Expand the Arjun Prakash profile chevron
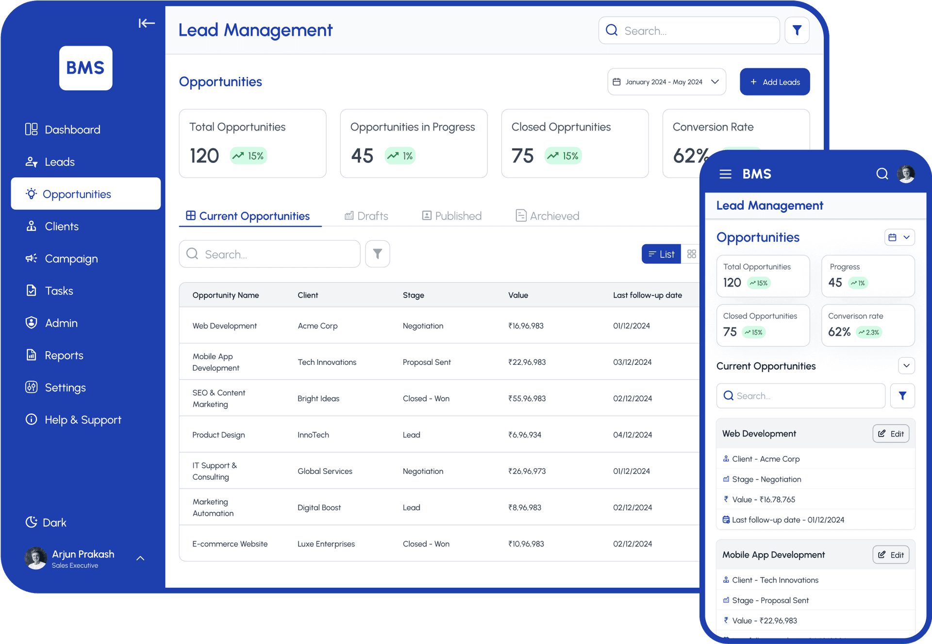Screen dimensions: 932x644 click(140, 559)
